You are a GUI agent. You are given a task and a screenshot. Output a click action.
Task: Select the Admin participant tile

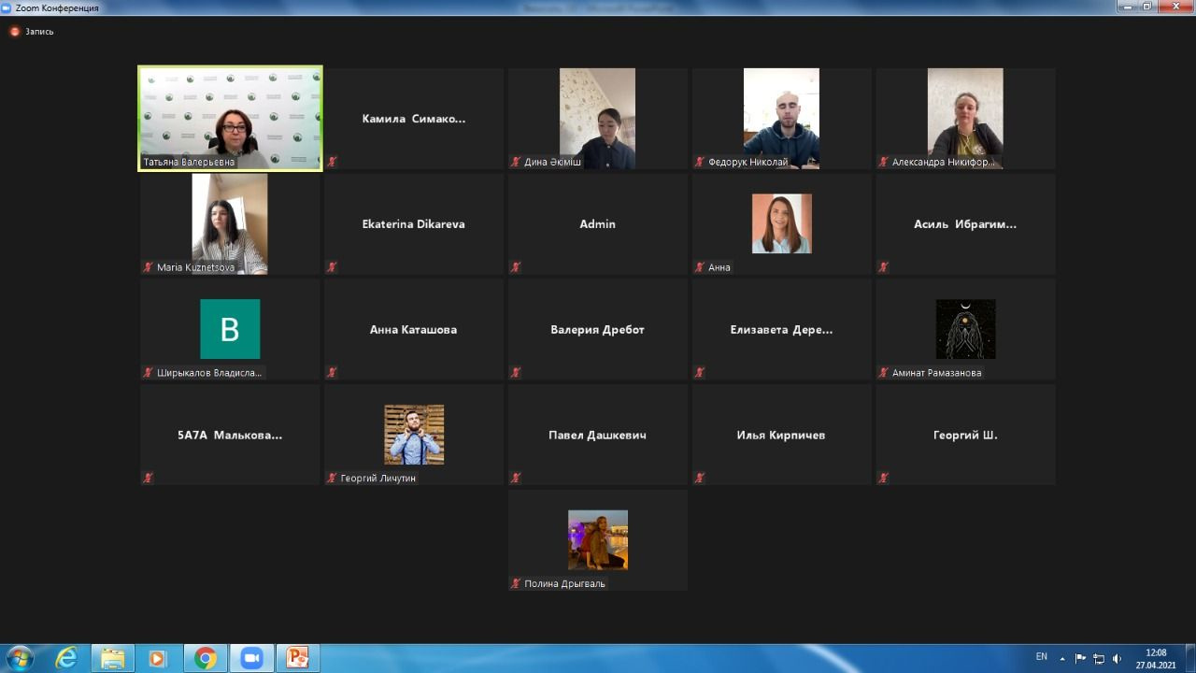tap(598, 224)
